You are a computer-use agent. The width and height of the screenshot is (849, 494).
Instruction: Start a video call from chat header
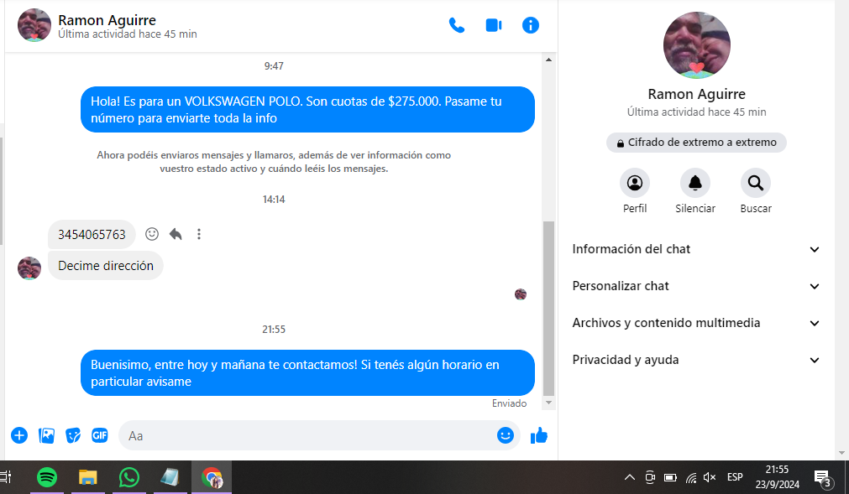tap(494, 25)
